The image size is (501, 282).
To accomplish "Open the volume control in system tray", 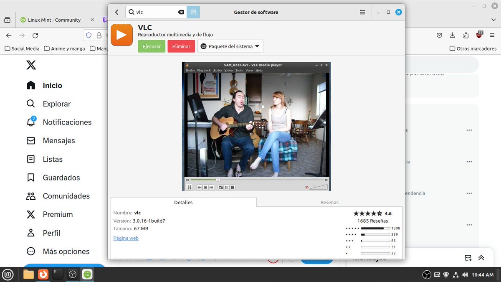I will pos(465,274).
